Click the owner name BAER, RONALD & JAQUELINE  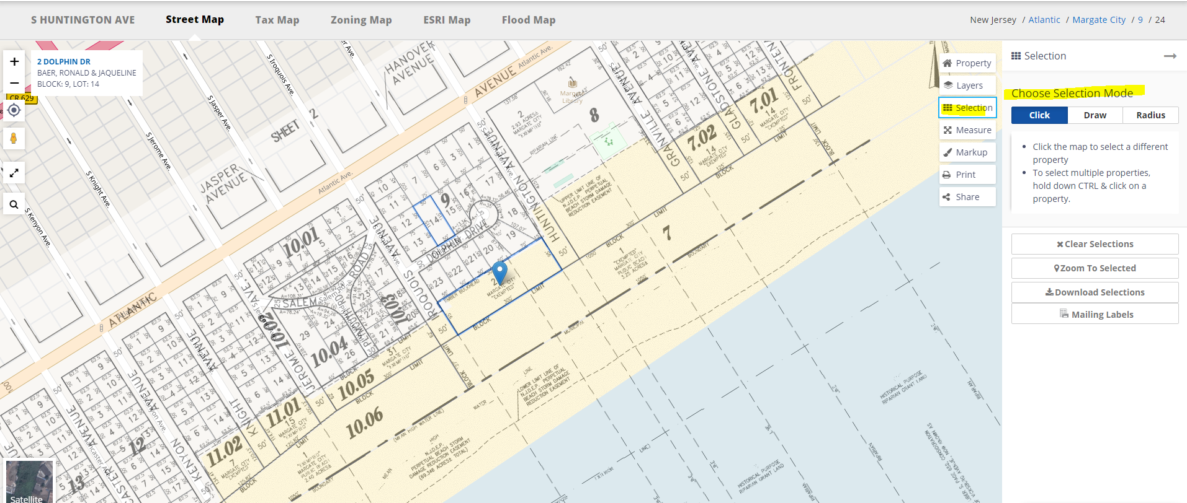[87, 72]
